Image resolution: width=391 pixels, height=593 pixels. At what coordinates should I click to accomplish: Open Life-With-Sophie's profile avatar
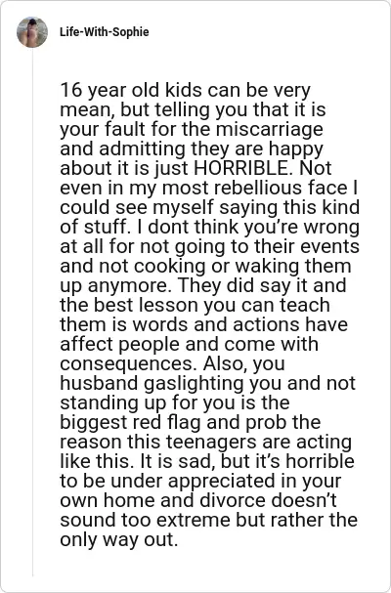32,32
